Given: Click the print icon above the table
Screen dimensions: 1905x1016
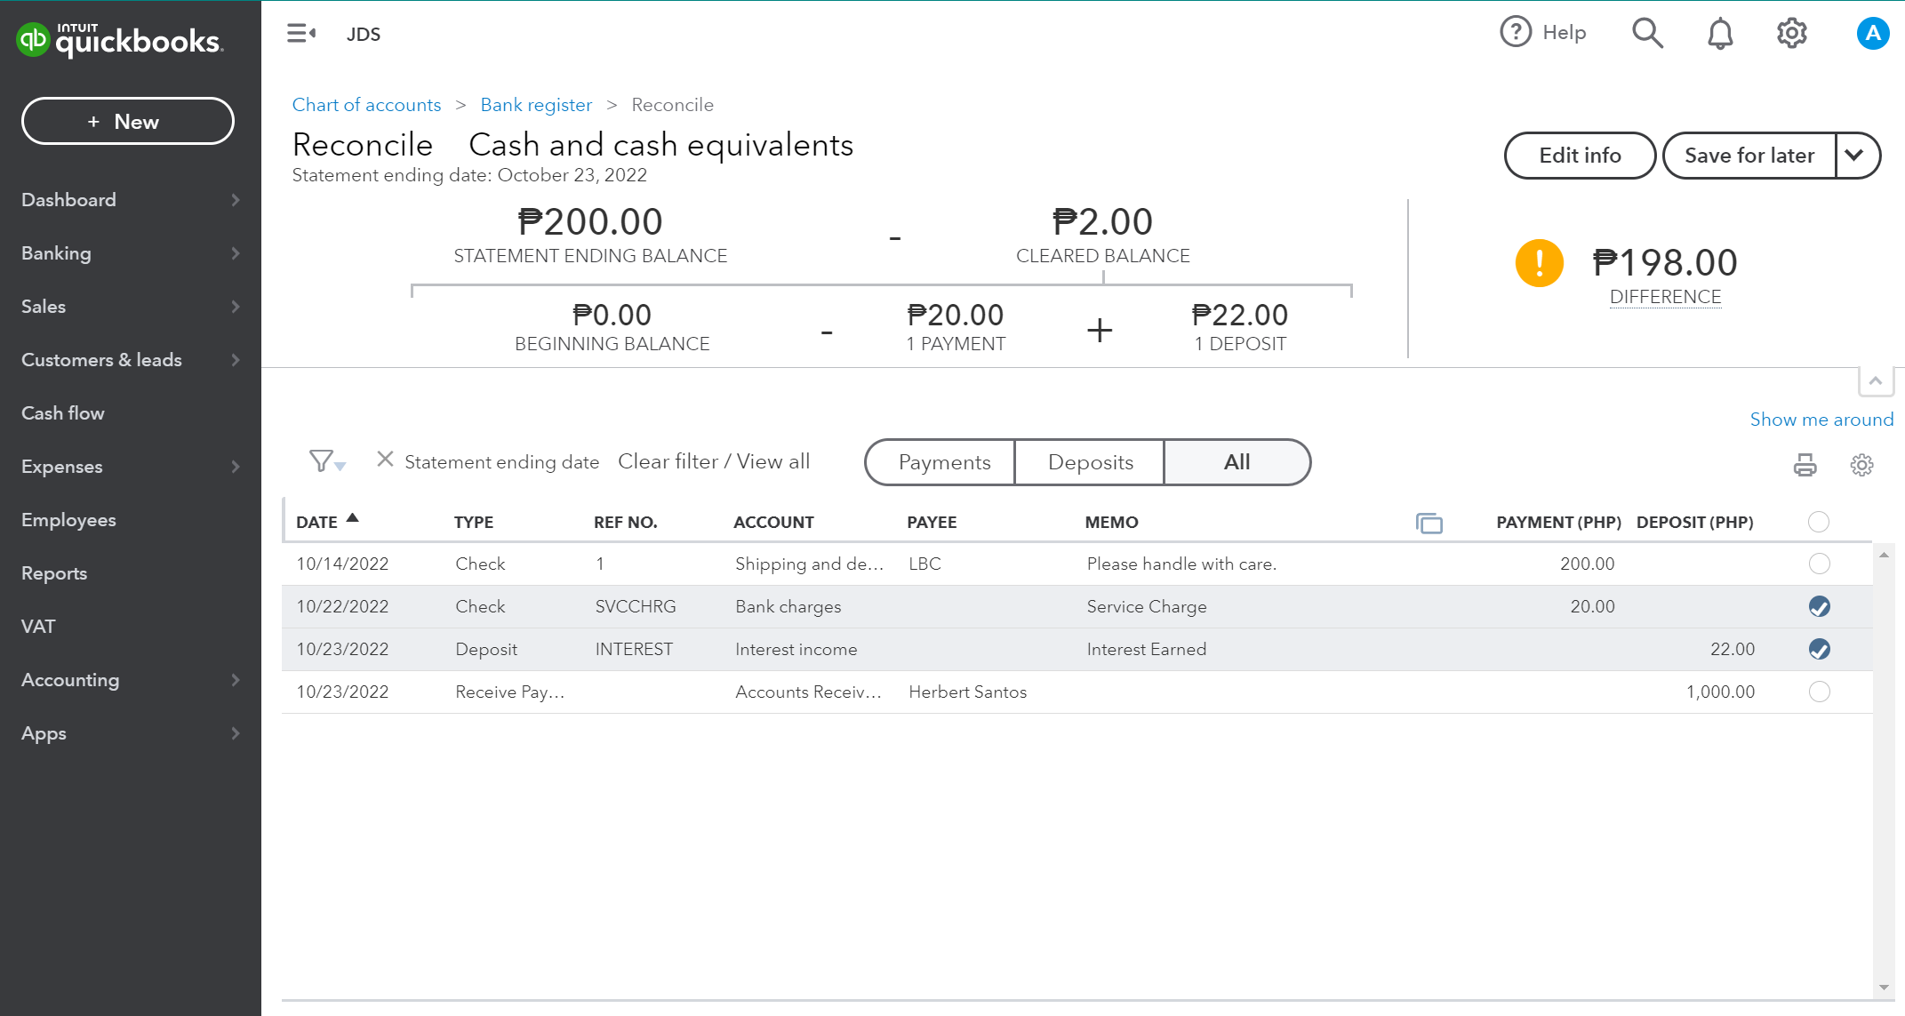Looking at the screenshot, I should point(1805,465).
